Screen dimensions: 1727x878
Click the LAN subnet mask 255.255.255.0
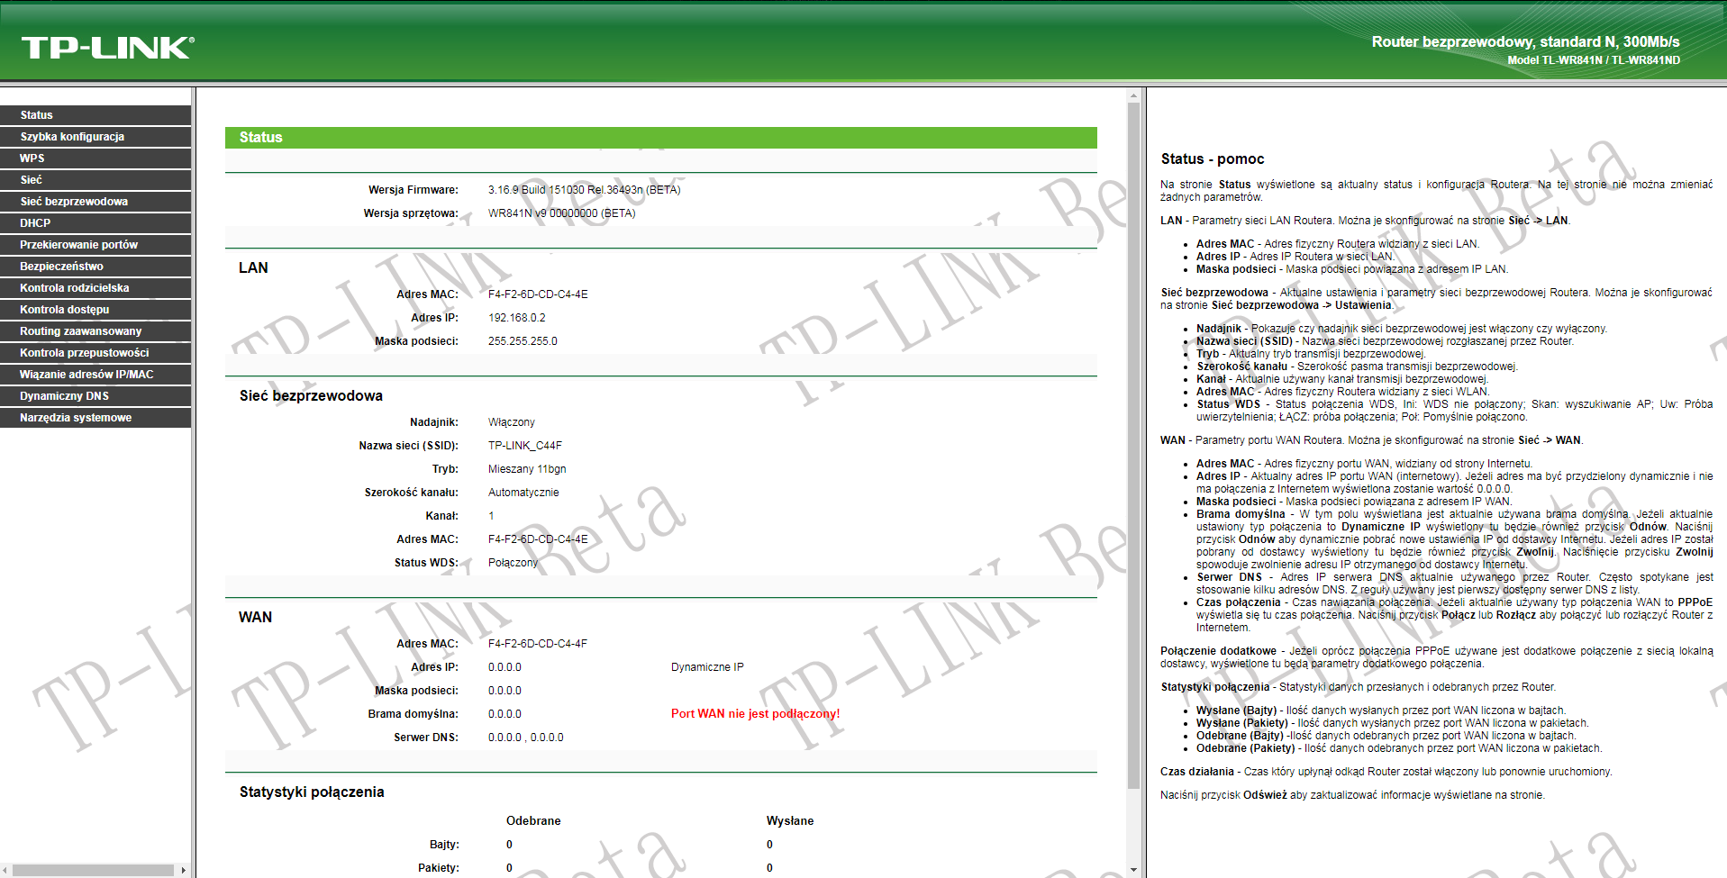(523, 341)
